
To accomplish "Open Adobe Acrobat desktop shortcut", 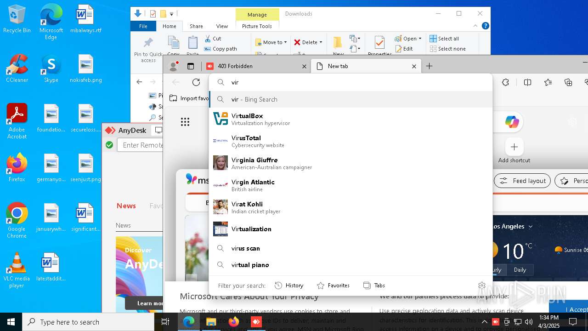I will point(17,121).
